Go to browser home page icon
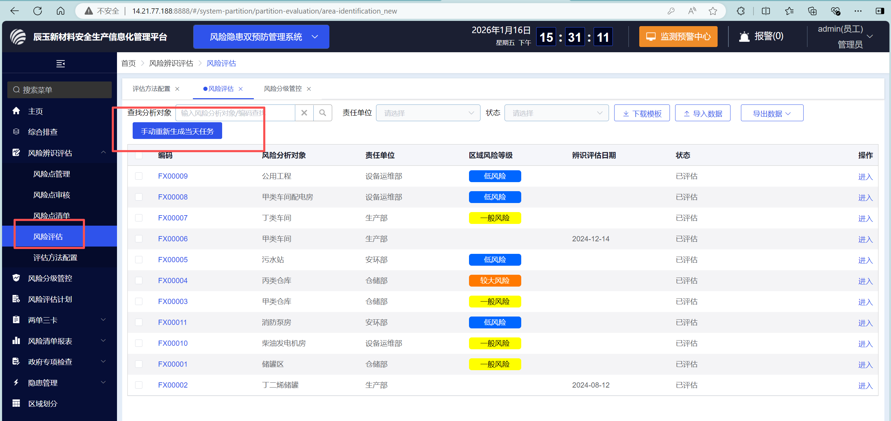The height and width of the screenshot is (421, 891). 61,11
